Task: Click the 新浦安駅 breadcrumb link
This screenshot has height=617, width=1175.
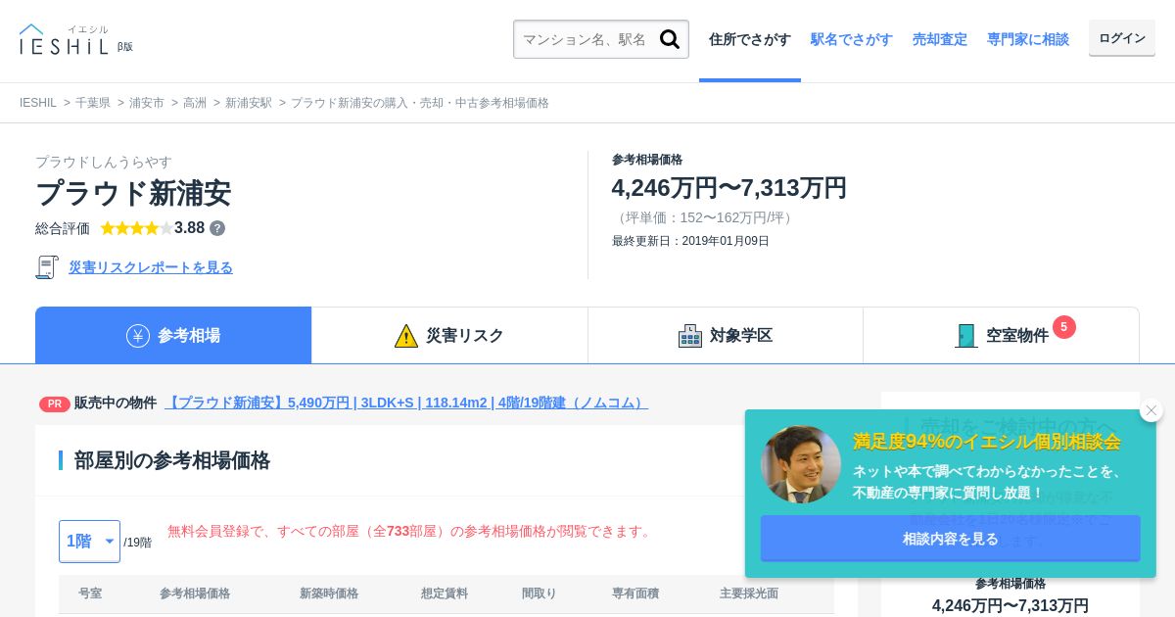Action: pos(249,103)
